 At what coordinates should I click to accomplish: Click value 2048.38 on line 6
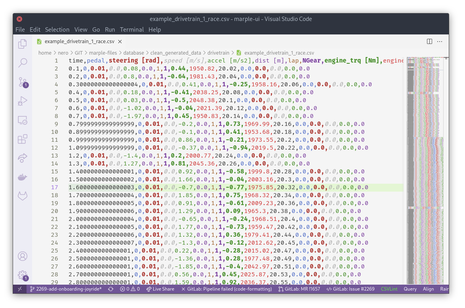pos(202,101)
